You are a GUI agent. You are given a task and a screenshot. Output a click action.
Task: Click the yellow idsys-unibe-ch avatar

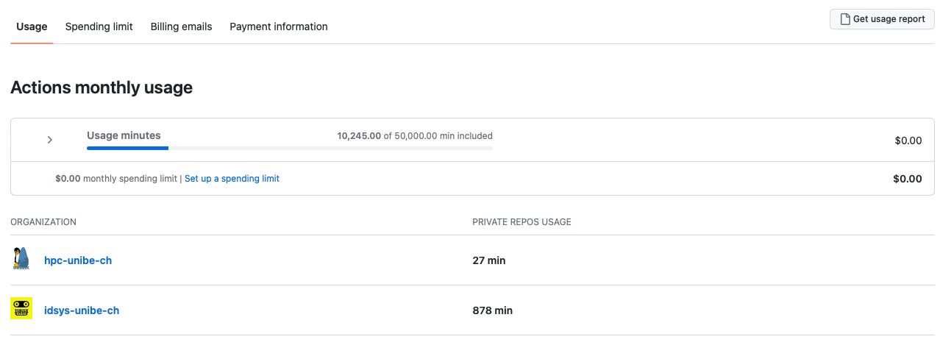21,309
